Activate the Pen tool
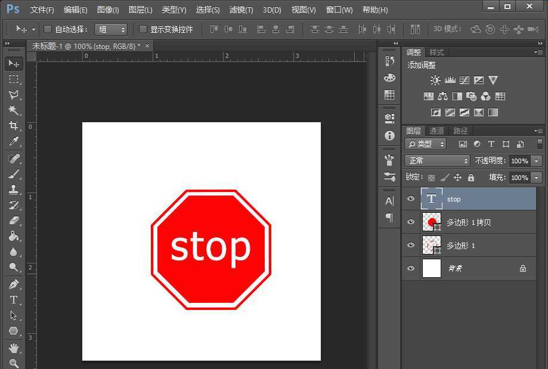The width and height of the screenshot is (548, 369). tap(13, 284)
